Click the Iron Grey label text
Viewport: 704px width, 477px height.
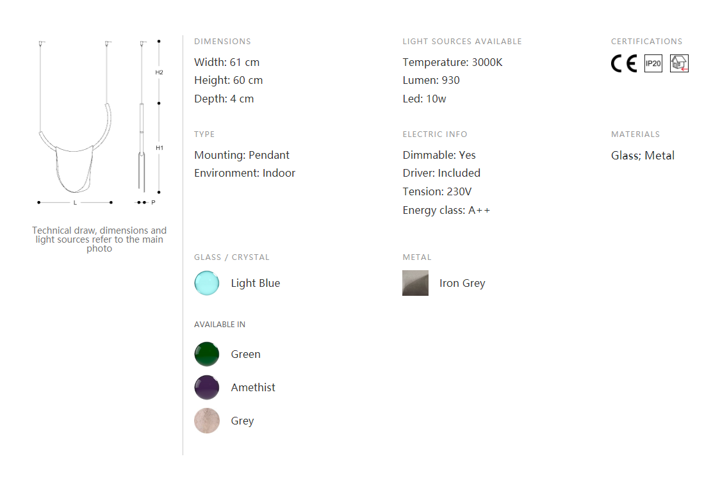pos(462,283)
